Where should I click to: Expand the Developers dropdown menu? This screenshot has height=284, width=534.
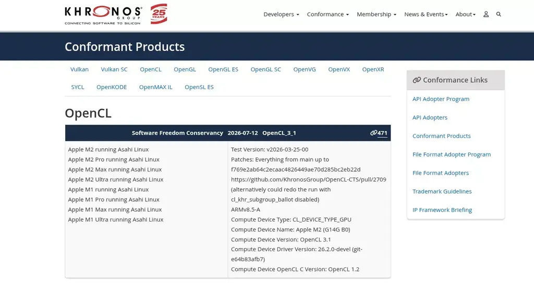click(x=281, y=14)
